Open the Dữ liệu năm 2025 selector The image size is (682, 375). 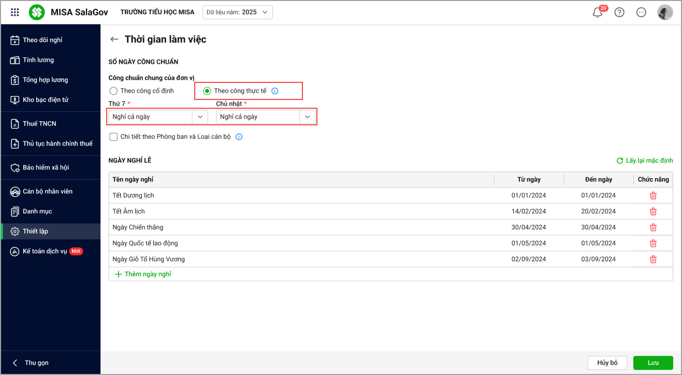[x=238, y=12]
